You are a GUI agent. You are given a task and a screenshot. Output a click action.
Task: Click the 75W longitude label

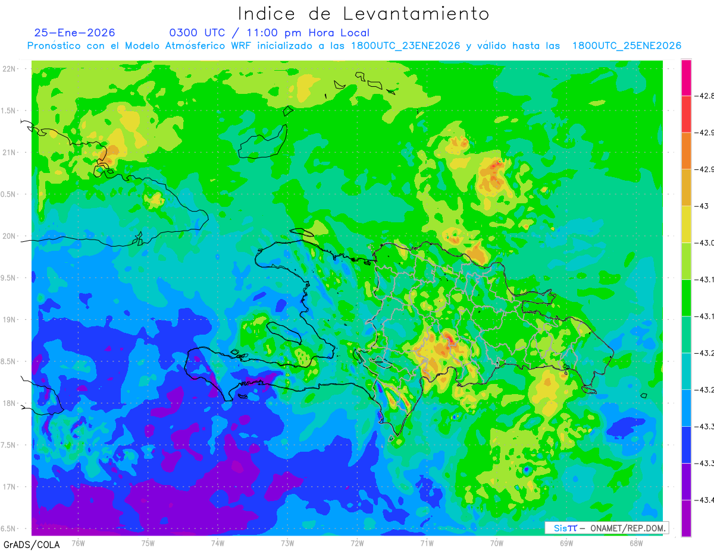[x=148, y=543]
